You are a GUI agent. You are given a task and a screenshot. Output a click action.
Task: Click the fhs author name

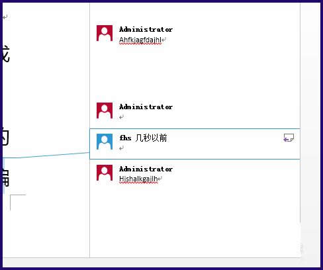(x=125, y=138)
